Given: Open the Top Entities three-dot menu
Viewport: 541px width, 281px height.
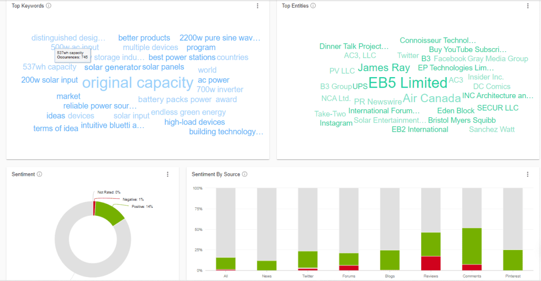Looking at the screenshot, I should pyautogui.click(x=527, y=6).
